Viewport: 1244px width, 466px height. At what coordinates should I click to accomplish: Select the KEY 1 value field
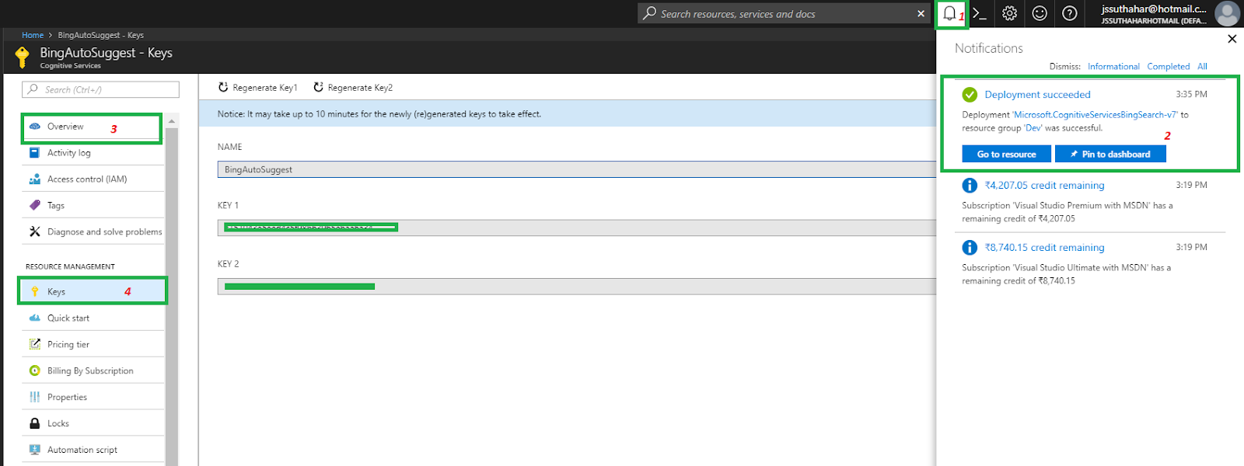coord(576,228)
